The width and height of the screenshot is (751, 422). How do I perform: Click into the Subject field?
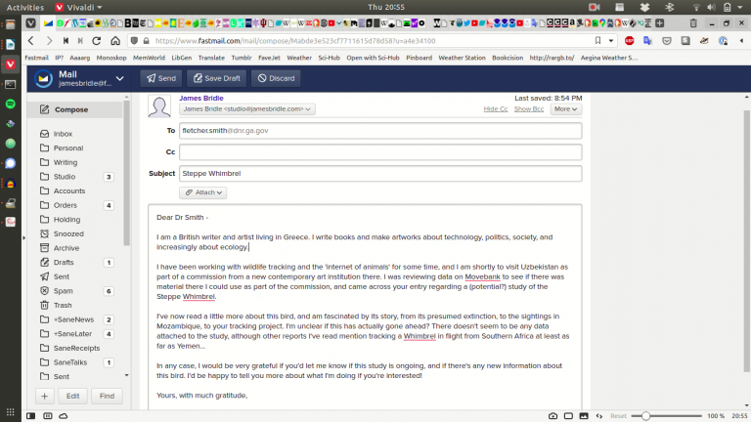(x=379, y=174)
